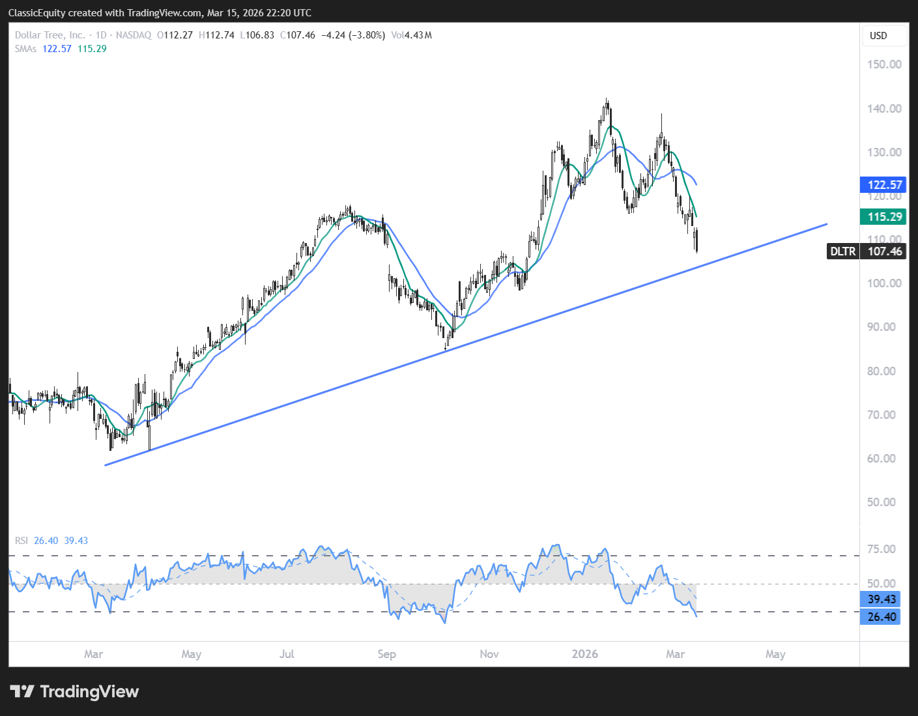
Task: Click the 39.43 RSI axis label
Action: click(x=880, y=599)
